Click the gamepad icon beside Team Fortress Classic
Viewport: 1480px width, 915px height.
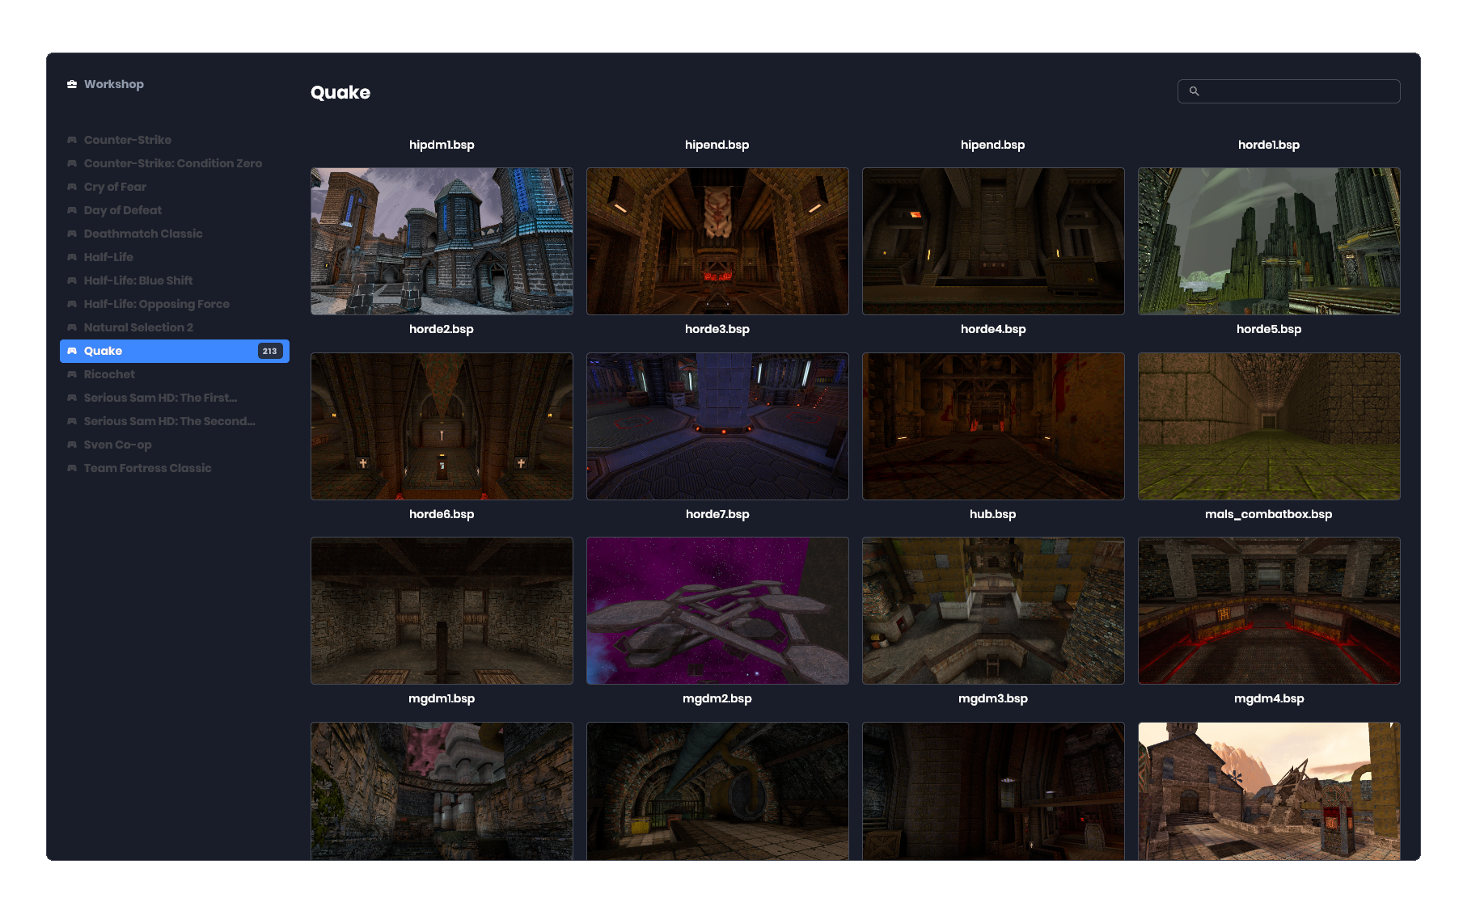(72, 468)
